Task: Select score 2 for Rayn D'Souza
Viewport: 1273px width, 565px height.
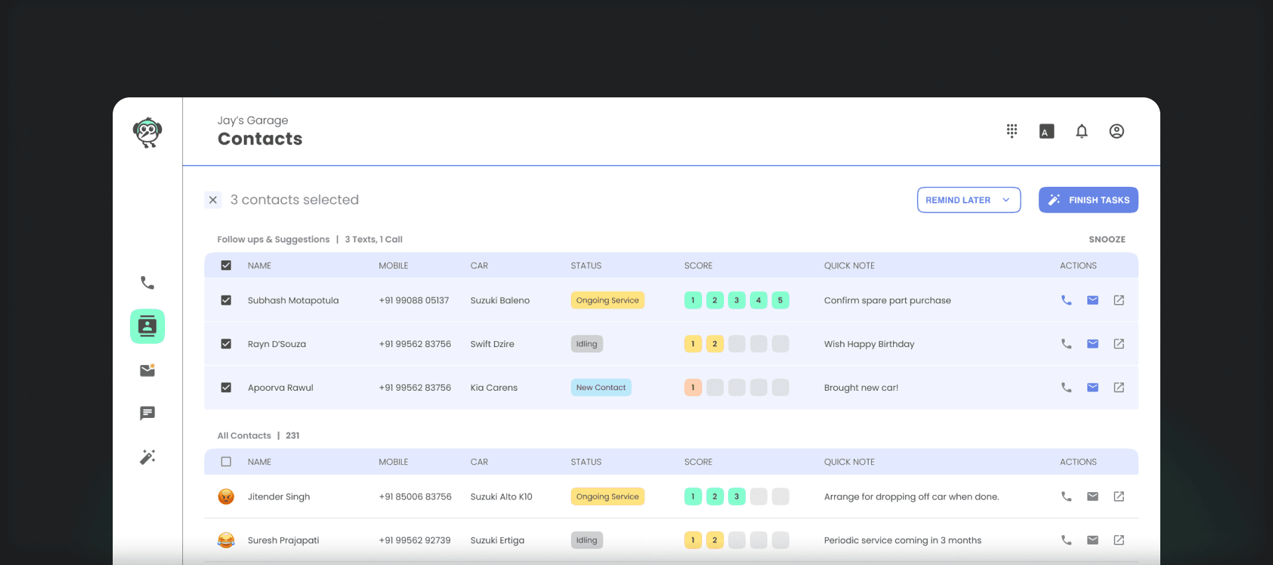Action: click(715, 344)
